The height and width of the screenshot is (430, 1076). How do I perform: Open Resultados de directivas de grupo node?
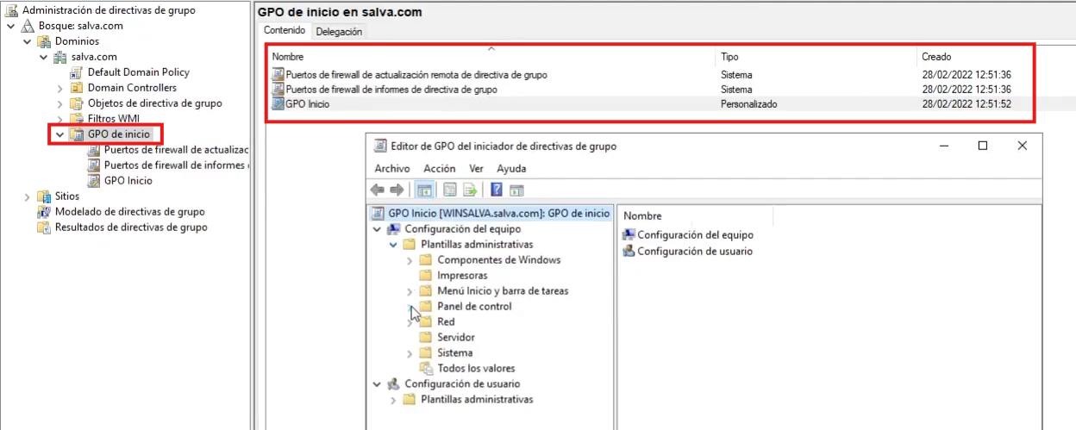pyautogui.click(x=130, y=227)
